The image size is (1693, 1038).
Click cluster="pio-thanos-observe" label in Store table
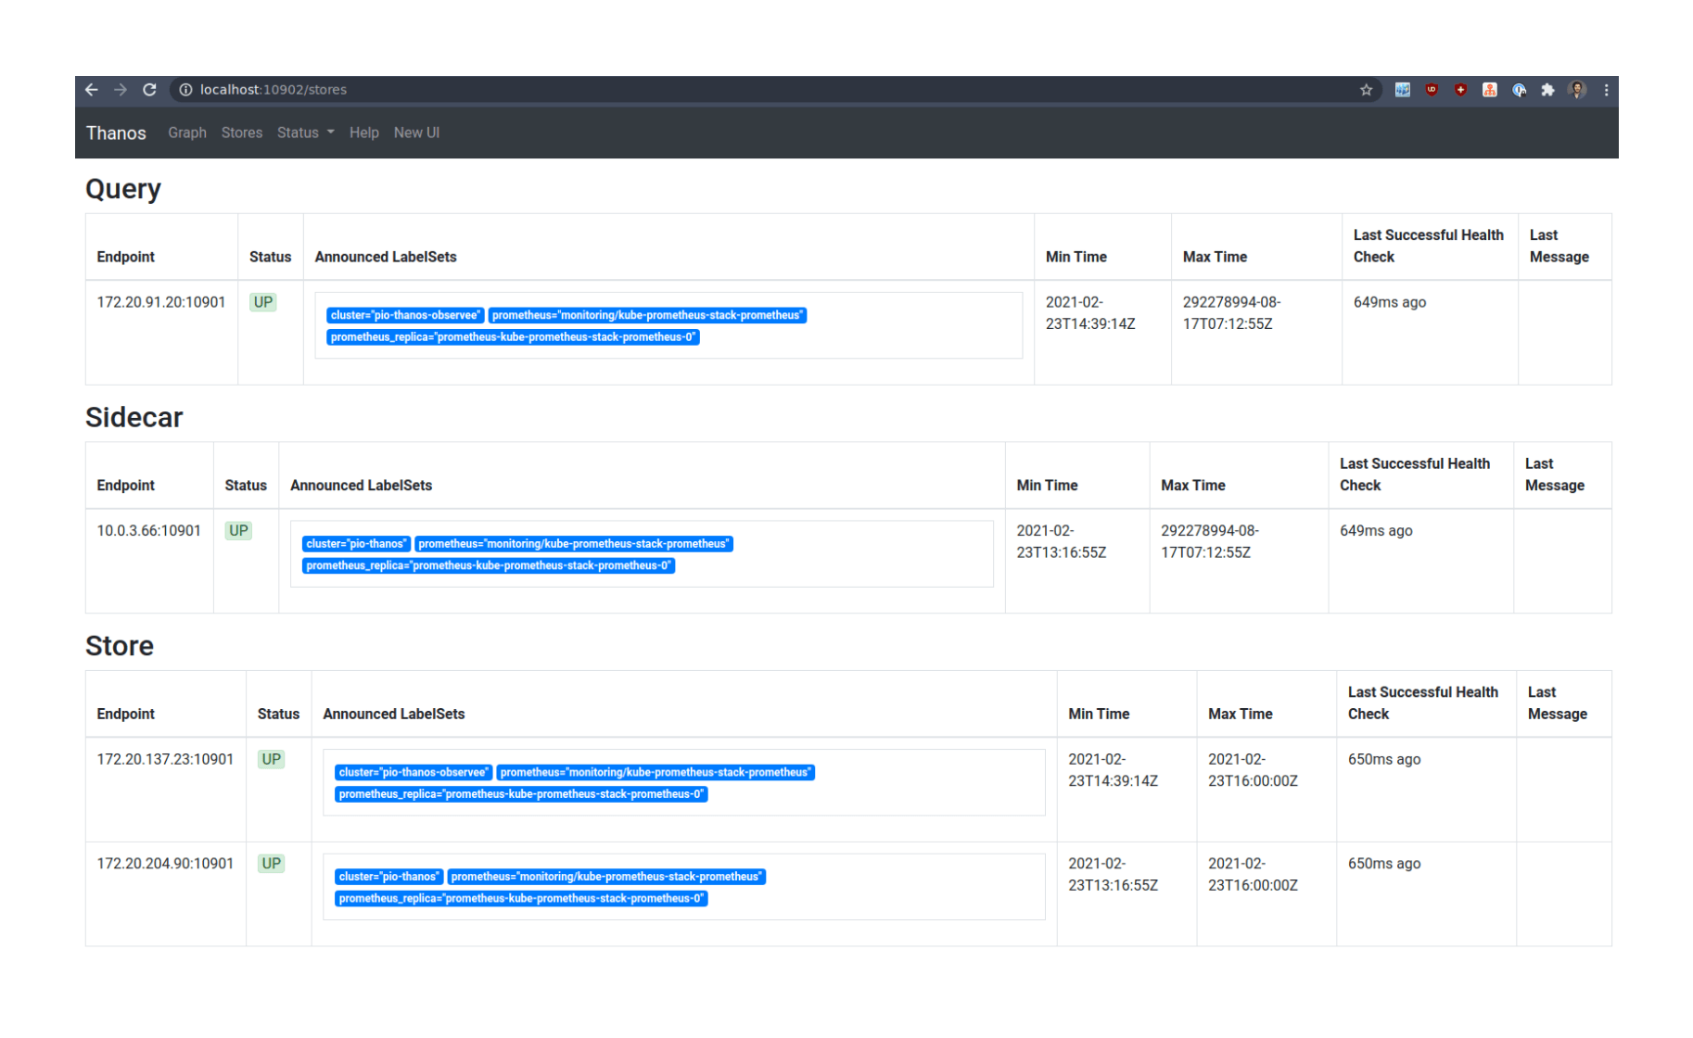(x=414, y=773)
